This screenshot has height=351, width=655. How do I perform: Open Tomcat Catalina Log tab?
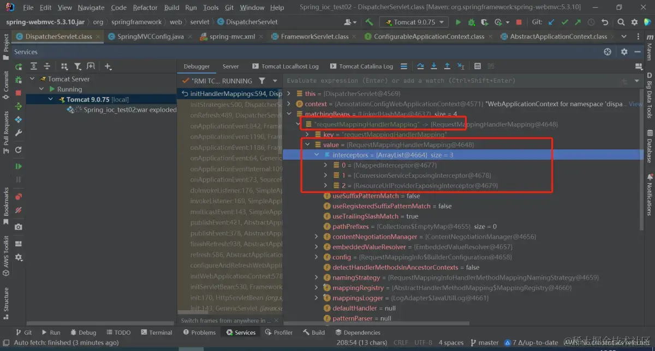point(360,66)
